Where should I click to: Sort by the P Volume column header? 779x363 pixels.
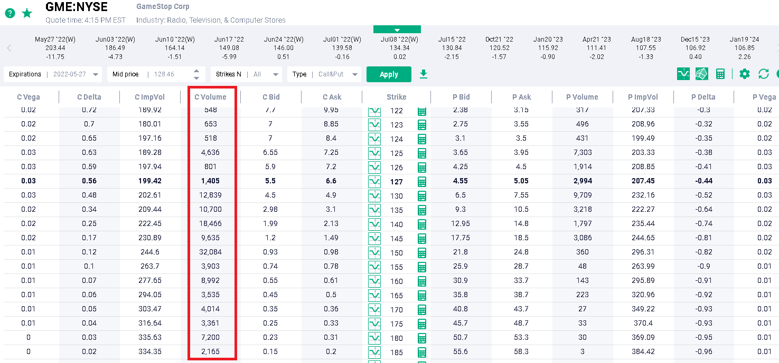pos(582,97)
